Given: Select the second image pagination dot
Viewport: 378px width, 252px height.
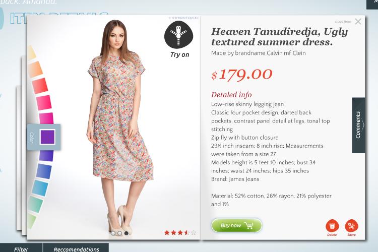Looking at the screenshot, I should [x=119, y=233].
